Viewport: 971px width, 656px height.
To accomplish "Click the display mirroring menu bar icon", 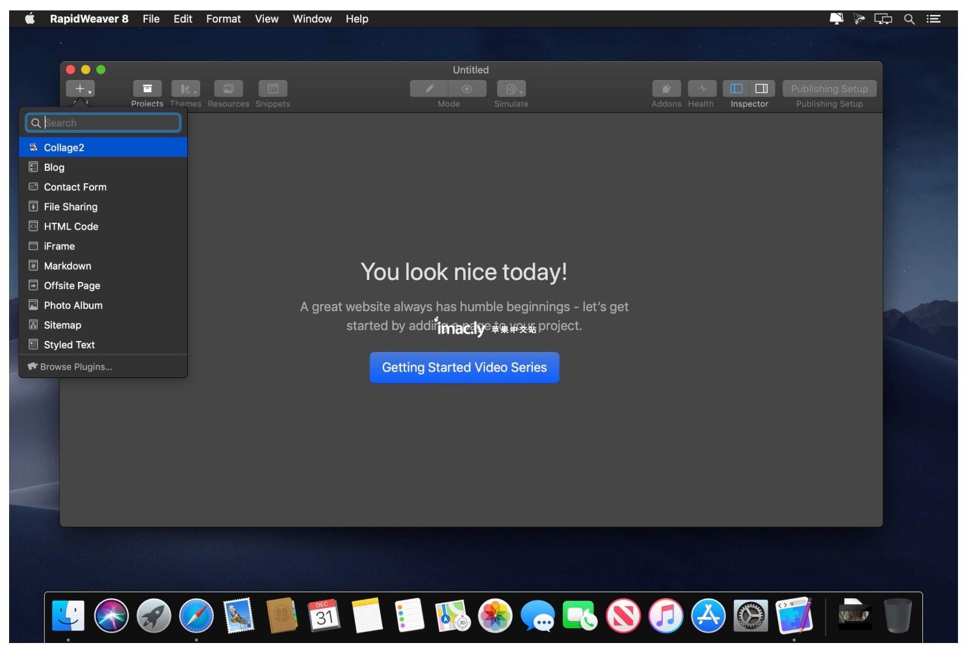I will tap(883, 19).
